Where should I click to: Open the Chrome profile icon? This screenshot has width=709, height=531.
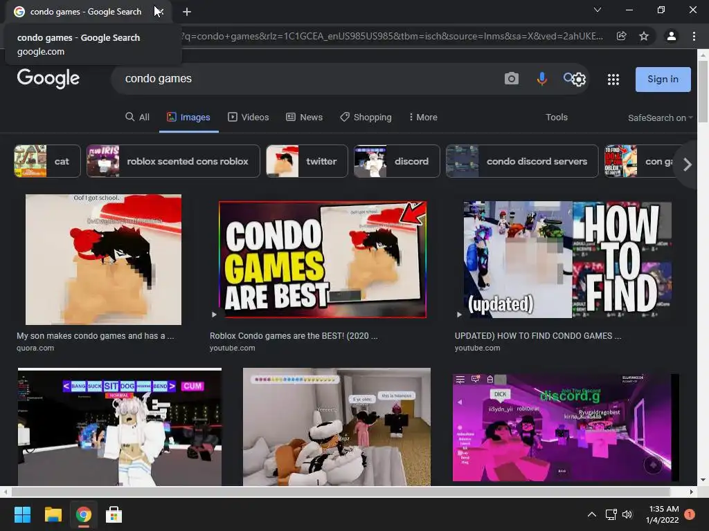tap(672, 36)
